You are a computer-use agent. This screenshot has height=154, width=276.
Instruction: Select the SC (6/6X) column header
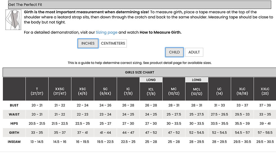point(105,89)
